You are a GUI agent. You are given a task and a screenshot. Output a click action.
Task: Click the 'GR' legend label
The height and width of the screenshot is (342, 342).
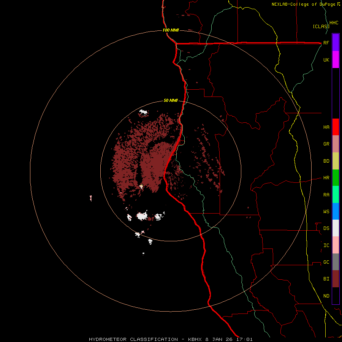326,144
